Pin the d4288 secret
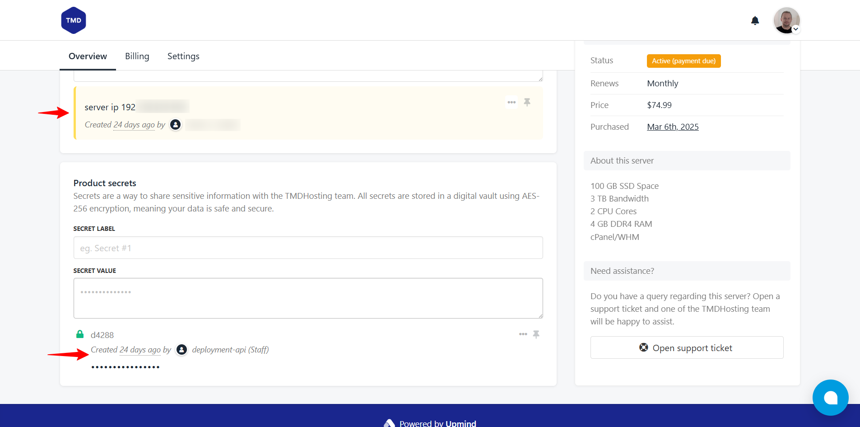This screenshot has height=427, width=860. (x=536, y=334)
